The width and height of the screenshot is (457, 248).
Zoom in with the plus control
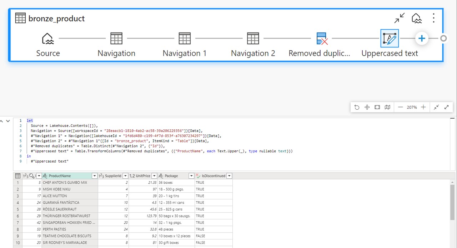[423, 107]
